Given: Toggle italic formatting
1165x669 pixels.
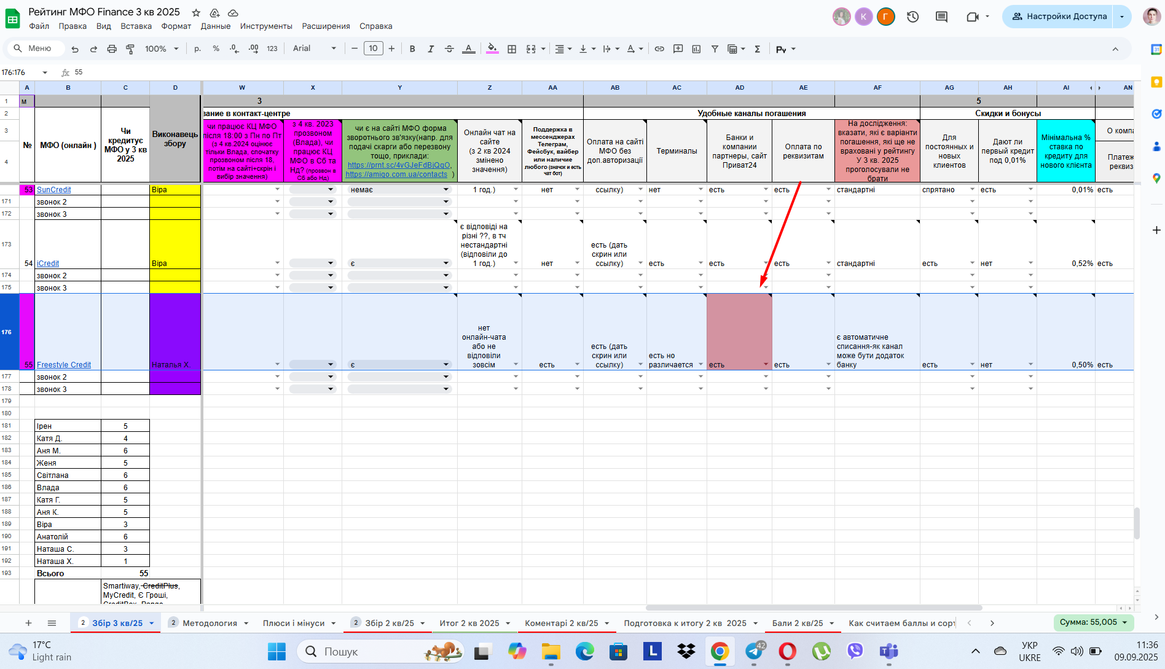Looking at the screenshot, I should click(x=431, y=49).
